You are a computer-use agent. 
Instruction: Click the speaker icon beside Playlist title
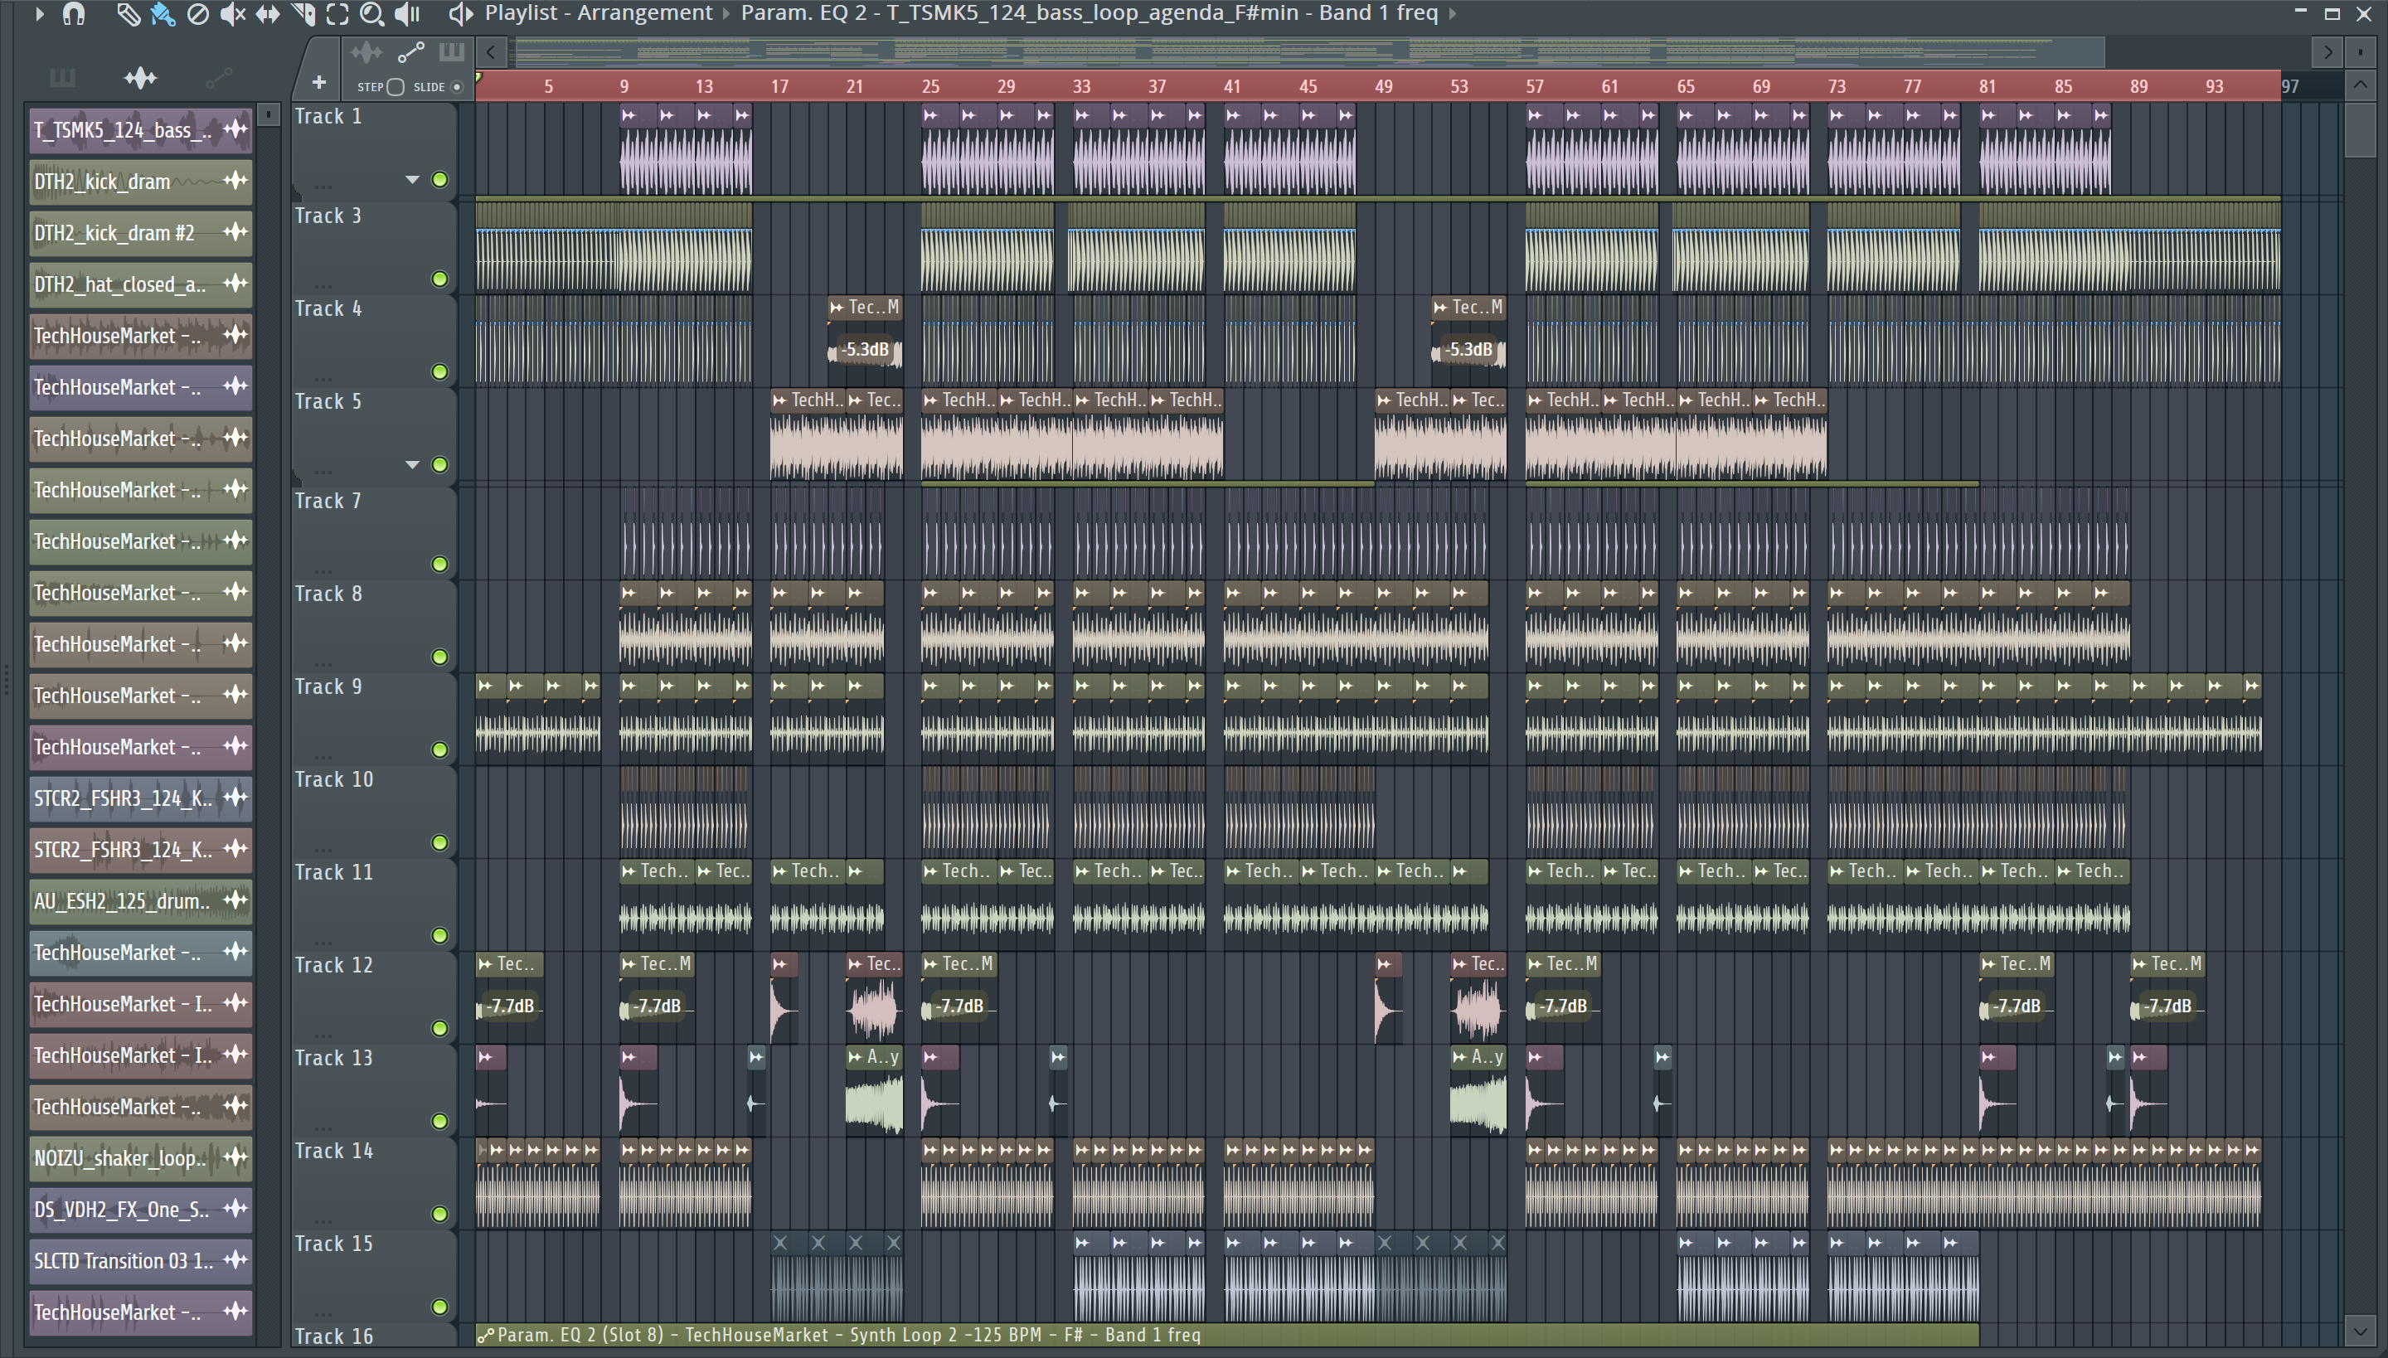459,13
